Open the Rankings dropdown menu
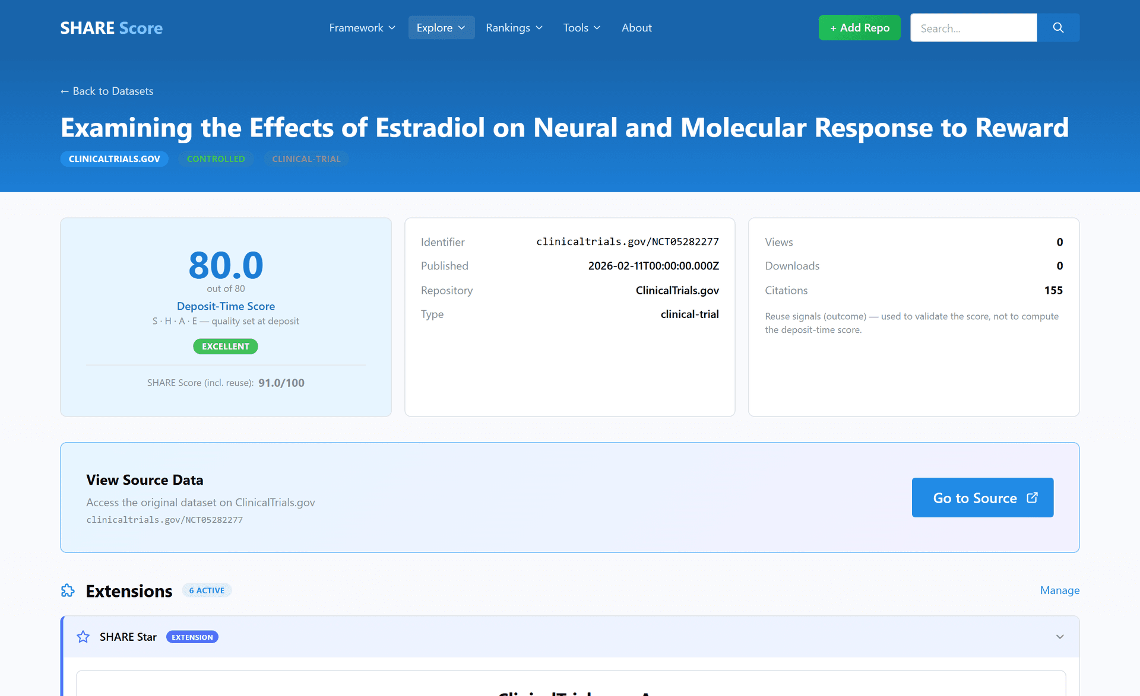 (514, 28)
